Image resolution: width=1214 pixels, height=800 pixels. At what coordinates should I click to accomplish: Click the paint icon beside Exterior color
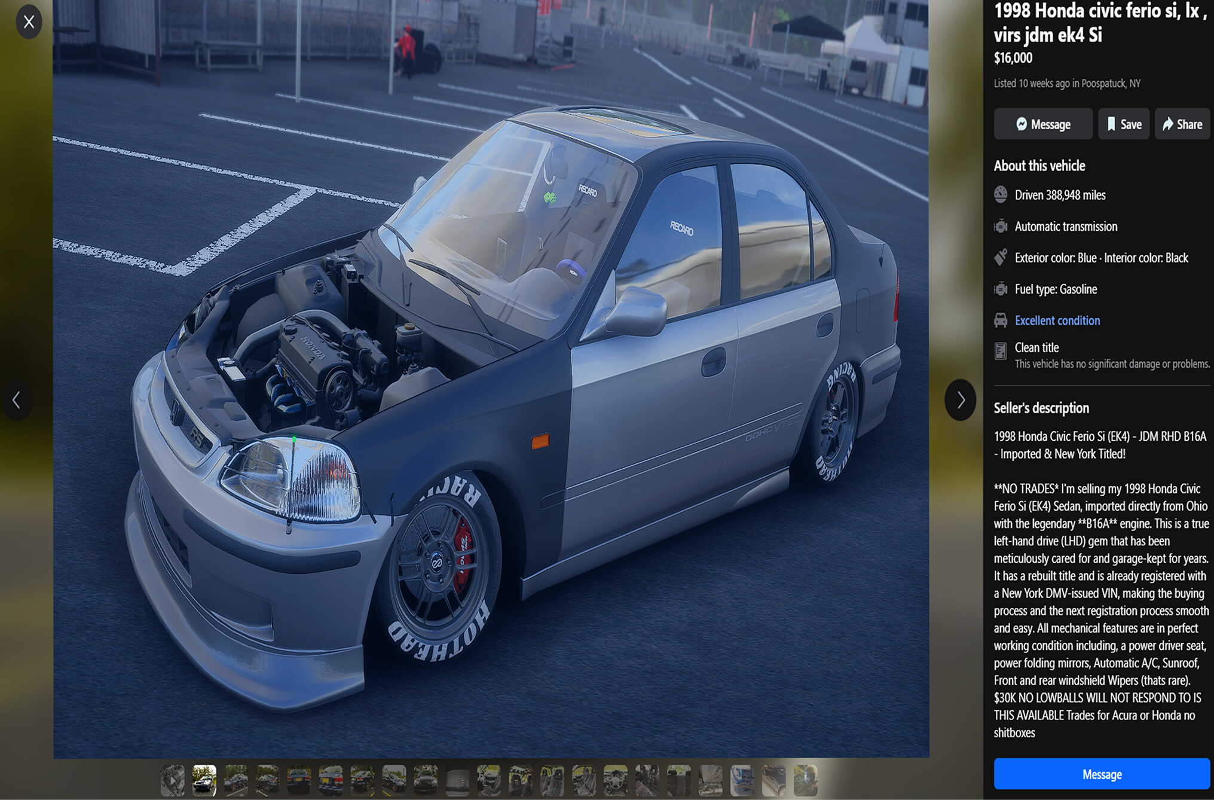point(1001,258)
